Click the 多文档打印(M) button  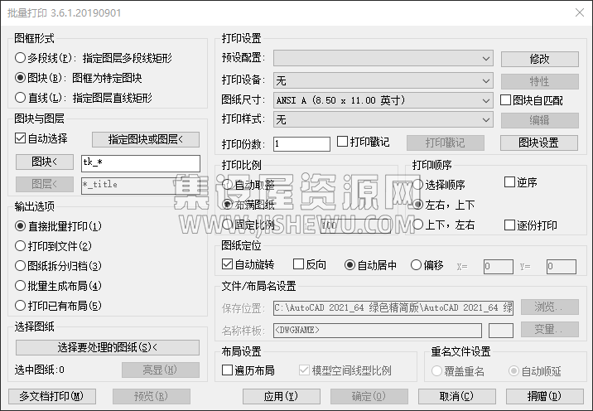pyautogui.click(x=52, y=396)
